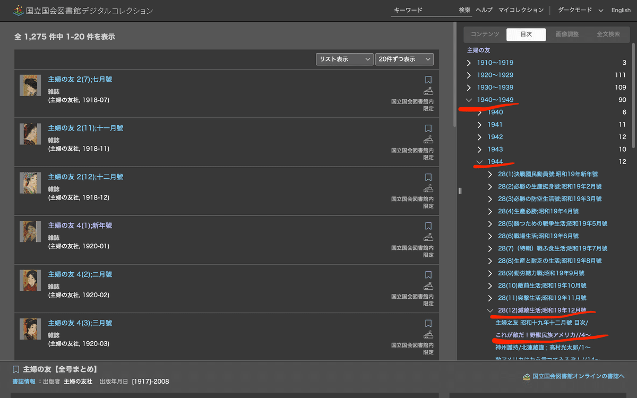
Task: Click the results list scrollbar
Action: tap(454, 74)
